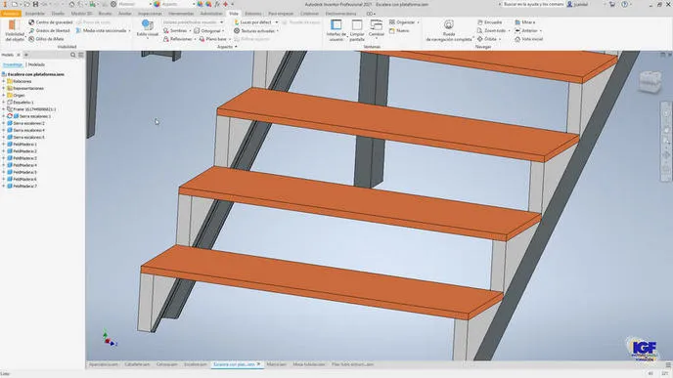Switch to the Diseño tab
Screen dimensions: 673x378
tap(58, 14)
